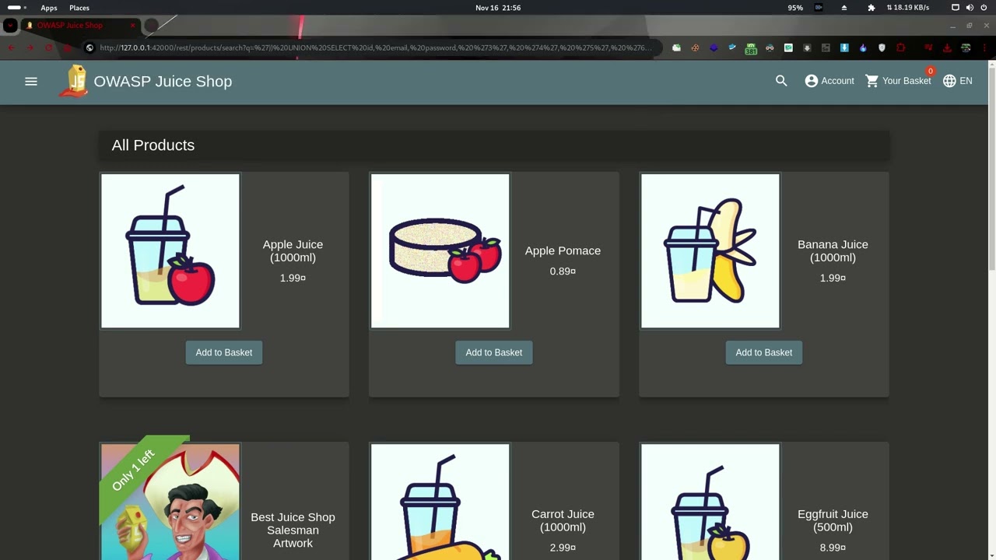Click the 8.99¤ Eggfruit Juice price
Screen dimensions: 996x560
833,548
